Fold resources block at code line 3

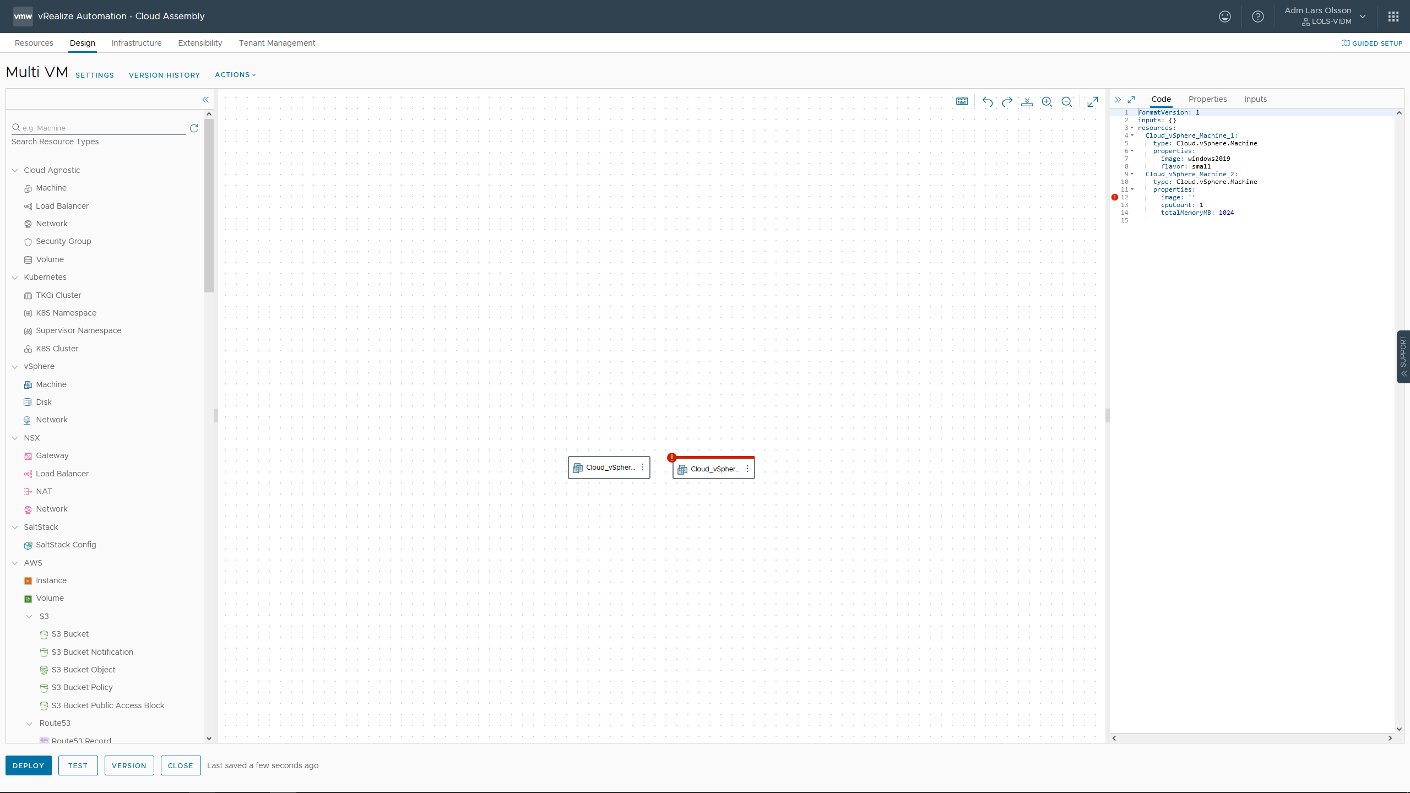(1132, 128)
